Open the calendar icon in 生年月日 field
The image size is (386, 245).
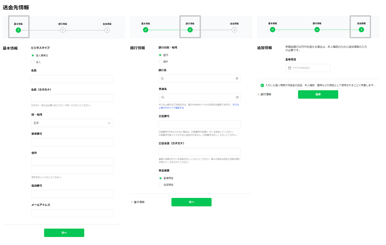[289, 68]
